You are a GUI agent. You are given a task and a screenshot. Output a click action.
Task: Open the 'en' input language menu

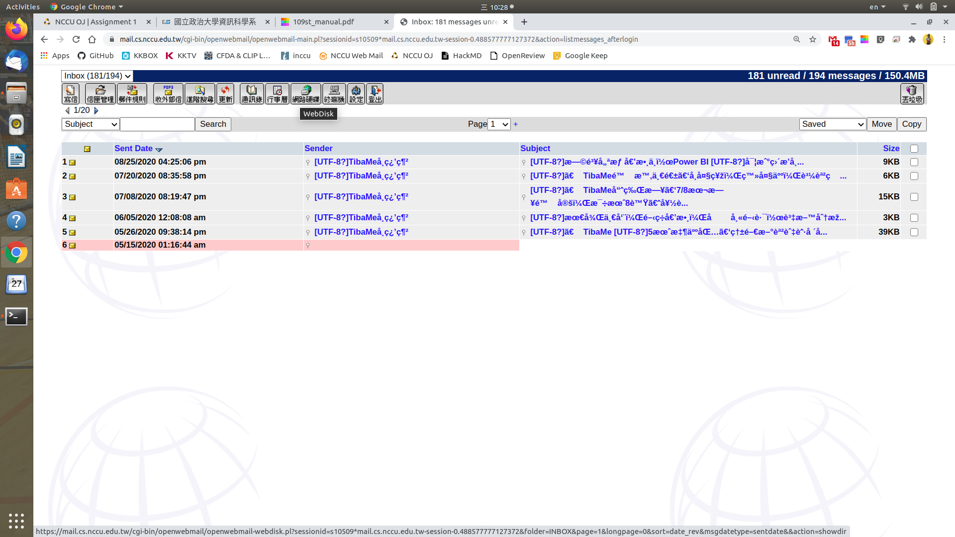pyautogui.click(x=877, y=7)
